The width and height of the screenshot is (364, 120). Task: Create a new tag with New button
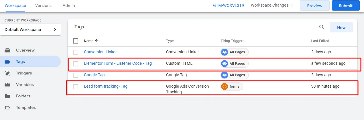coord(341,27)
